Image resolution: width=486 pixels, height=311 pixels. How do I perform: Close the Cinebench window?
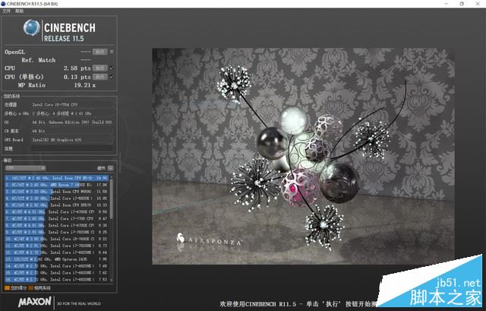point(478,4)
